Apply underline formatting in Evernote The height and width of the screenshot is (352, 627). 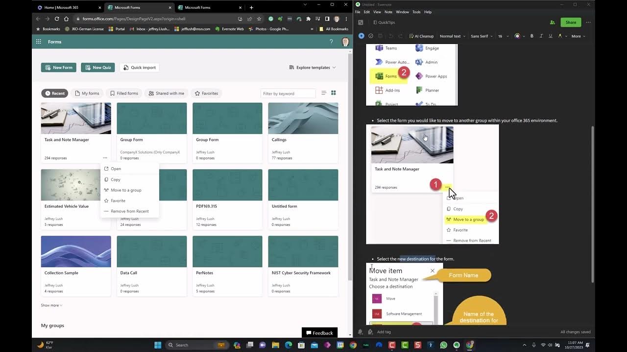click(x=550, y=36)
